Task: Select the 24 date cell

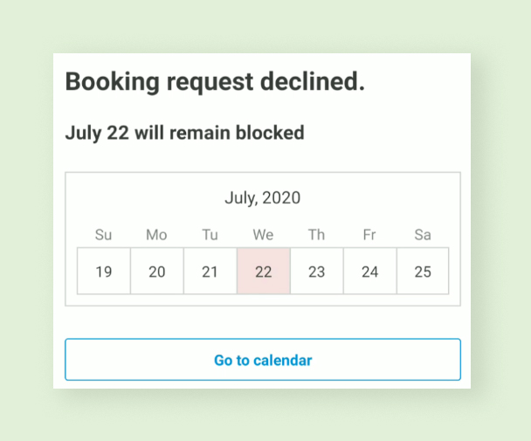Action: tap(369, 272)
